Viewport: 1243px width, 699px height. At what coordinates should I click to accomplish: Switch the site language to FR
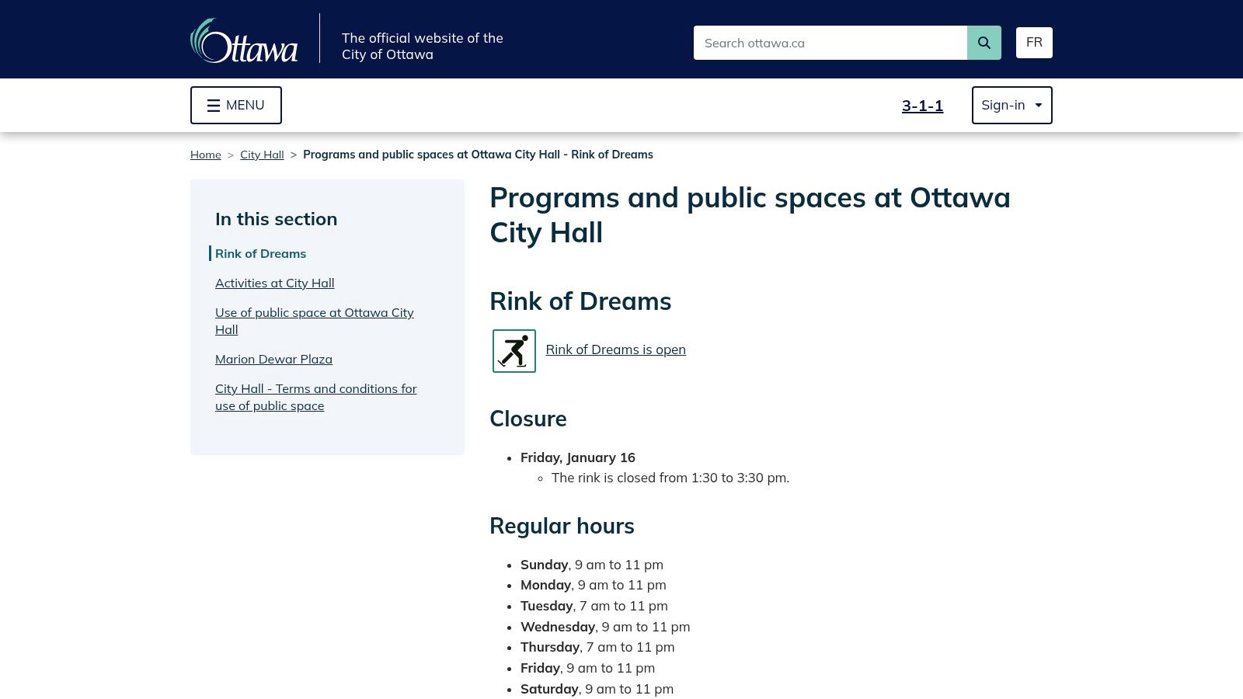(1034, 43)
